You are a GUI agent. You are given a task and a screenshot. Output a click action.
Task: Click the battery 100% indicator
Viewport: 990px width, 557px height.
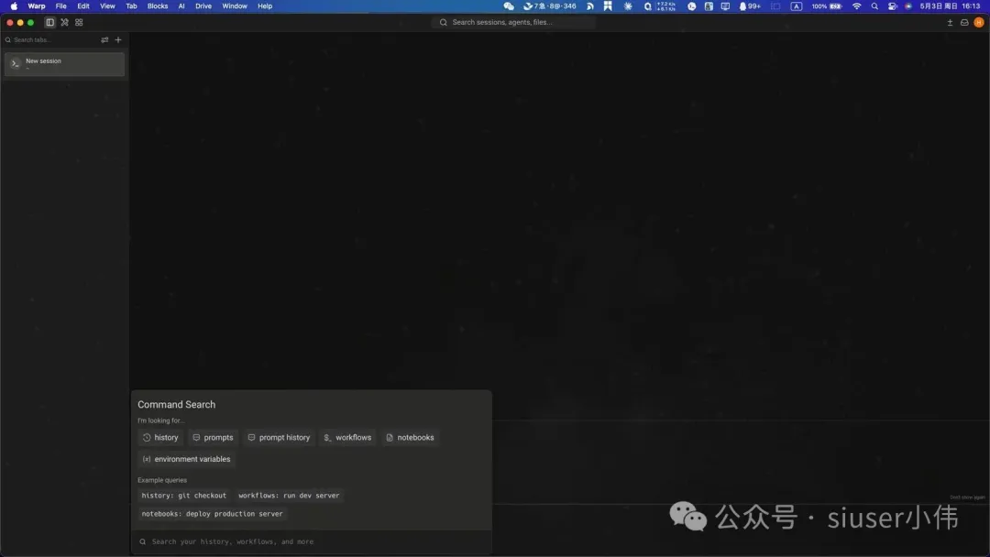pos(827,5)
